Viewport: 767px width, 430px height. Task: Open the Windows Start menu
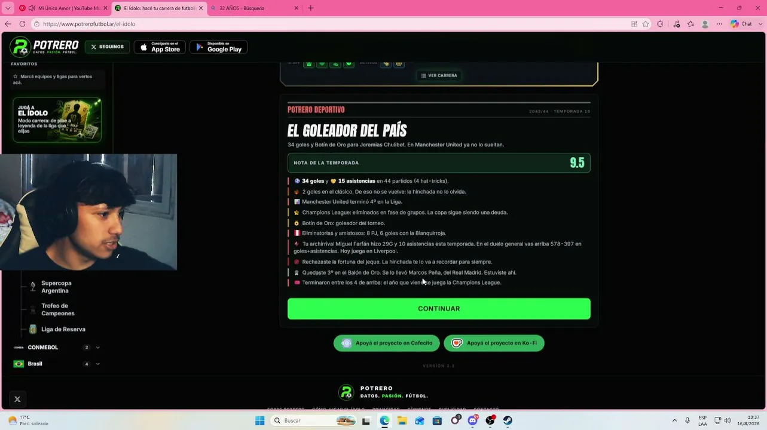259,420
